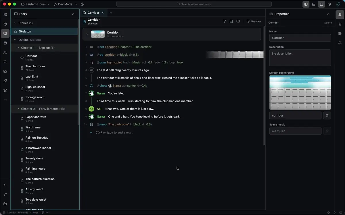Click 'Click or type to add a row' line
The width and height of the screenshot is (345, 215).
(x=114, y=132)
